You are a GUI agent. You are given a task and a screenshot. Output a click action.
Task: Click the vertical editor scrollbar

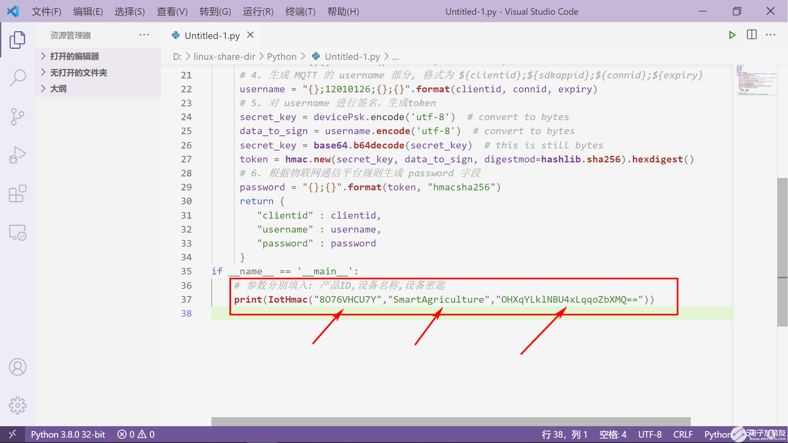(782, 252)
